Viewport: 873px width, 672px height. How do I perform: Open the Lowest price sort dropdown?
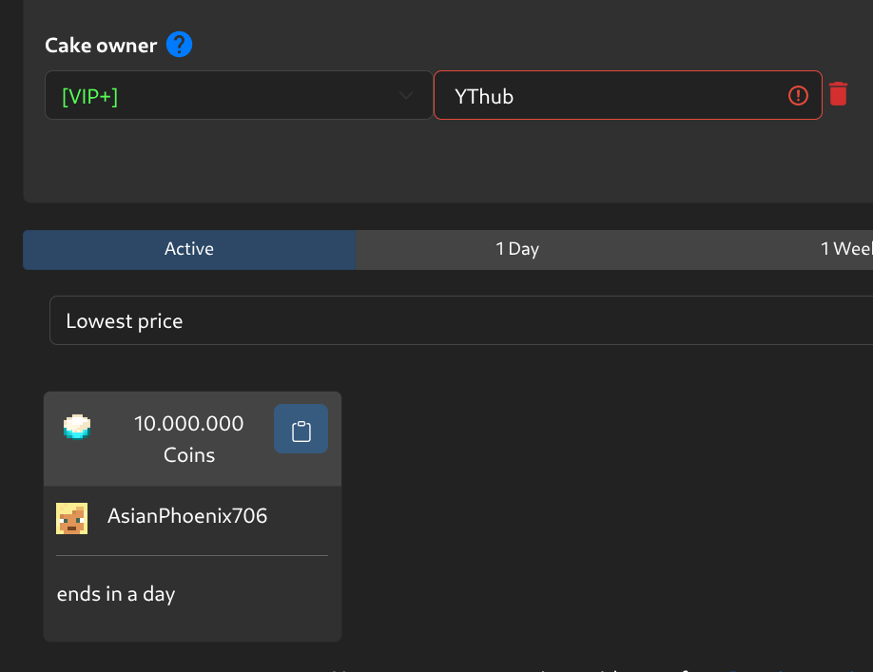point(456,321)
